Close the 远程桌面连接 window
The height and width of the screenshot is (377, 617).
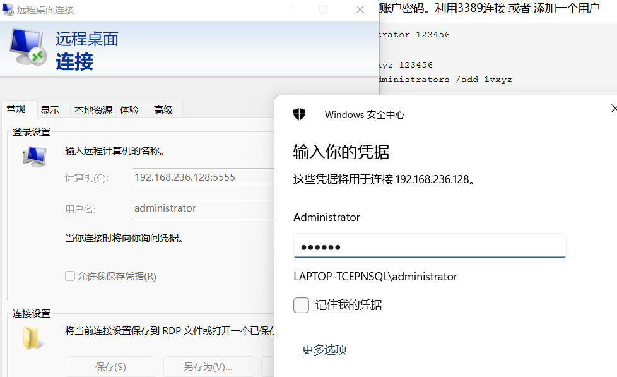360,9
